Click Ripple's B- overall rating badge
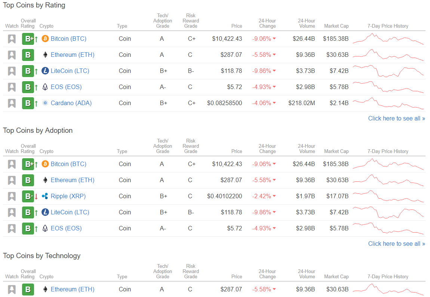The image size is (430, 297). (28, 196)
